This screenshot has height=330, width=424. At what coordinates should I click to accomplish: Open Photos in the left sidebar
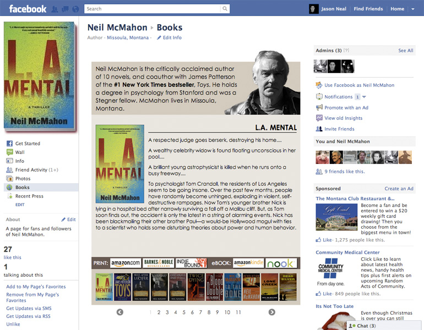click(x=23, y=179)
